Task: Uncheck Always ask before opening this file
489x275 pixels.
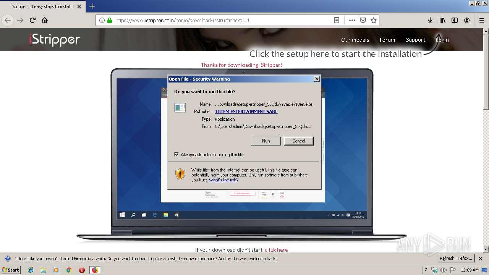Action: pos(176,154)
